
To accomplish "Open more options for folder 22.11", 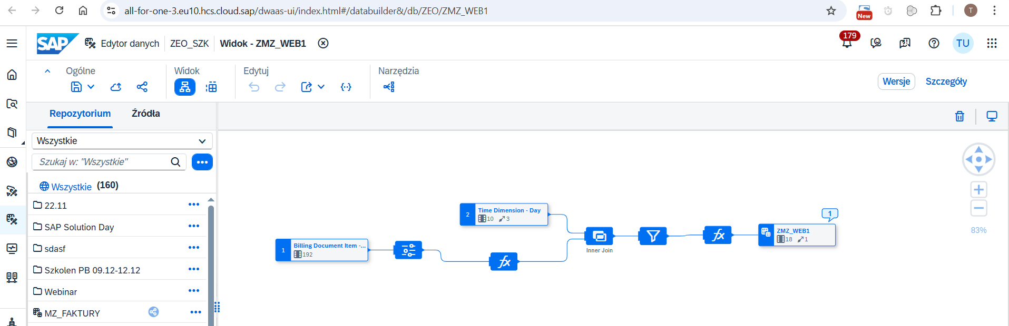I will coord(194,205).
